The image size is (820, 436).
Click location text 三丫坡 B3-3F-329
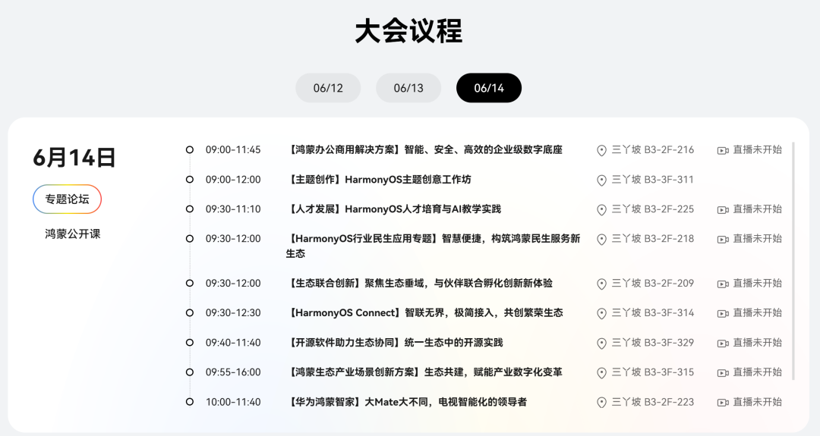(653, 343)
